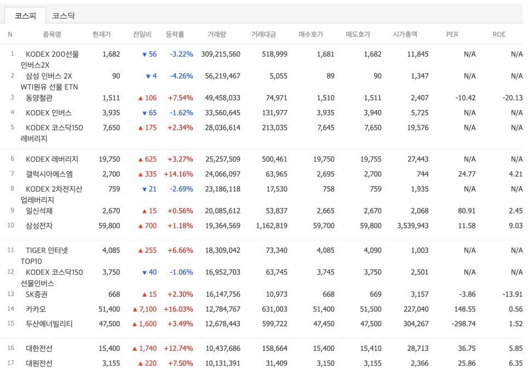Click 대한전선's bid price 15,400
The width and height of the screenshot is (529, 369).
point(324,348)
